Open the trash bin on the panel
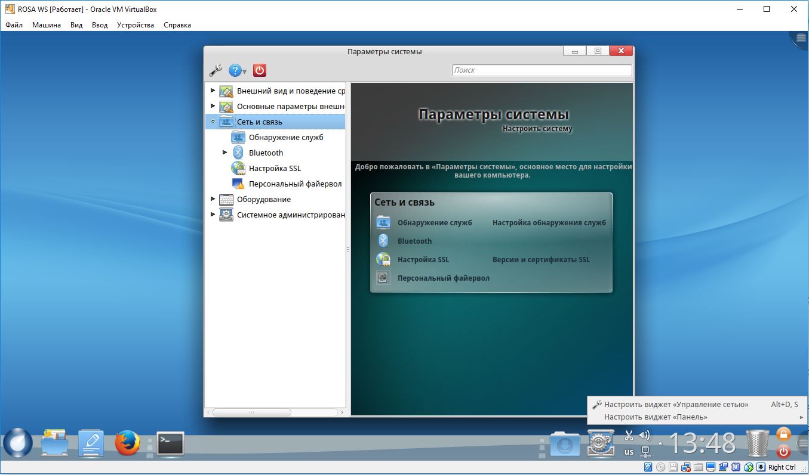Screen dimensions: 809x475 pos(757,443)
